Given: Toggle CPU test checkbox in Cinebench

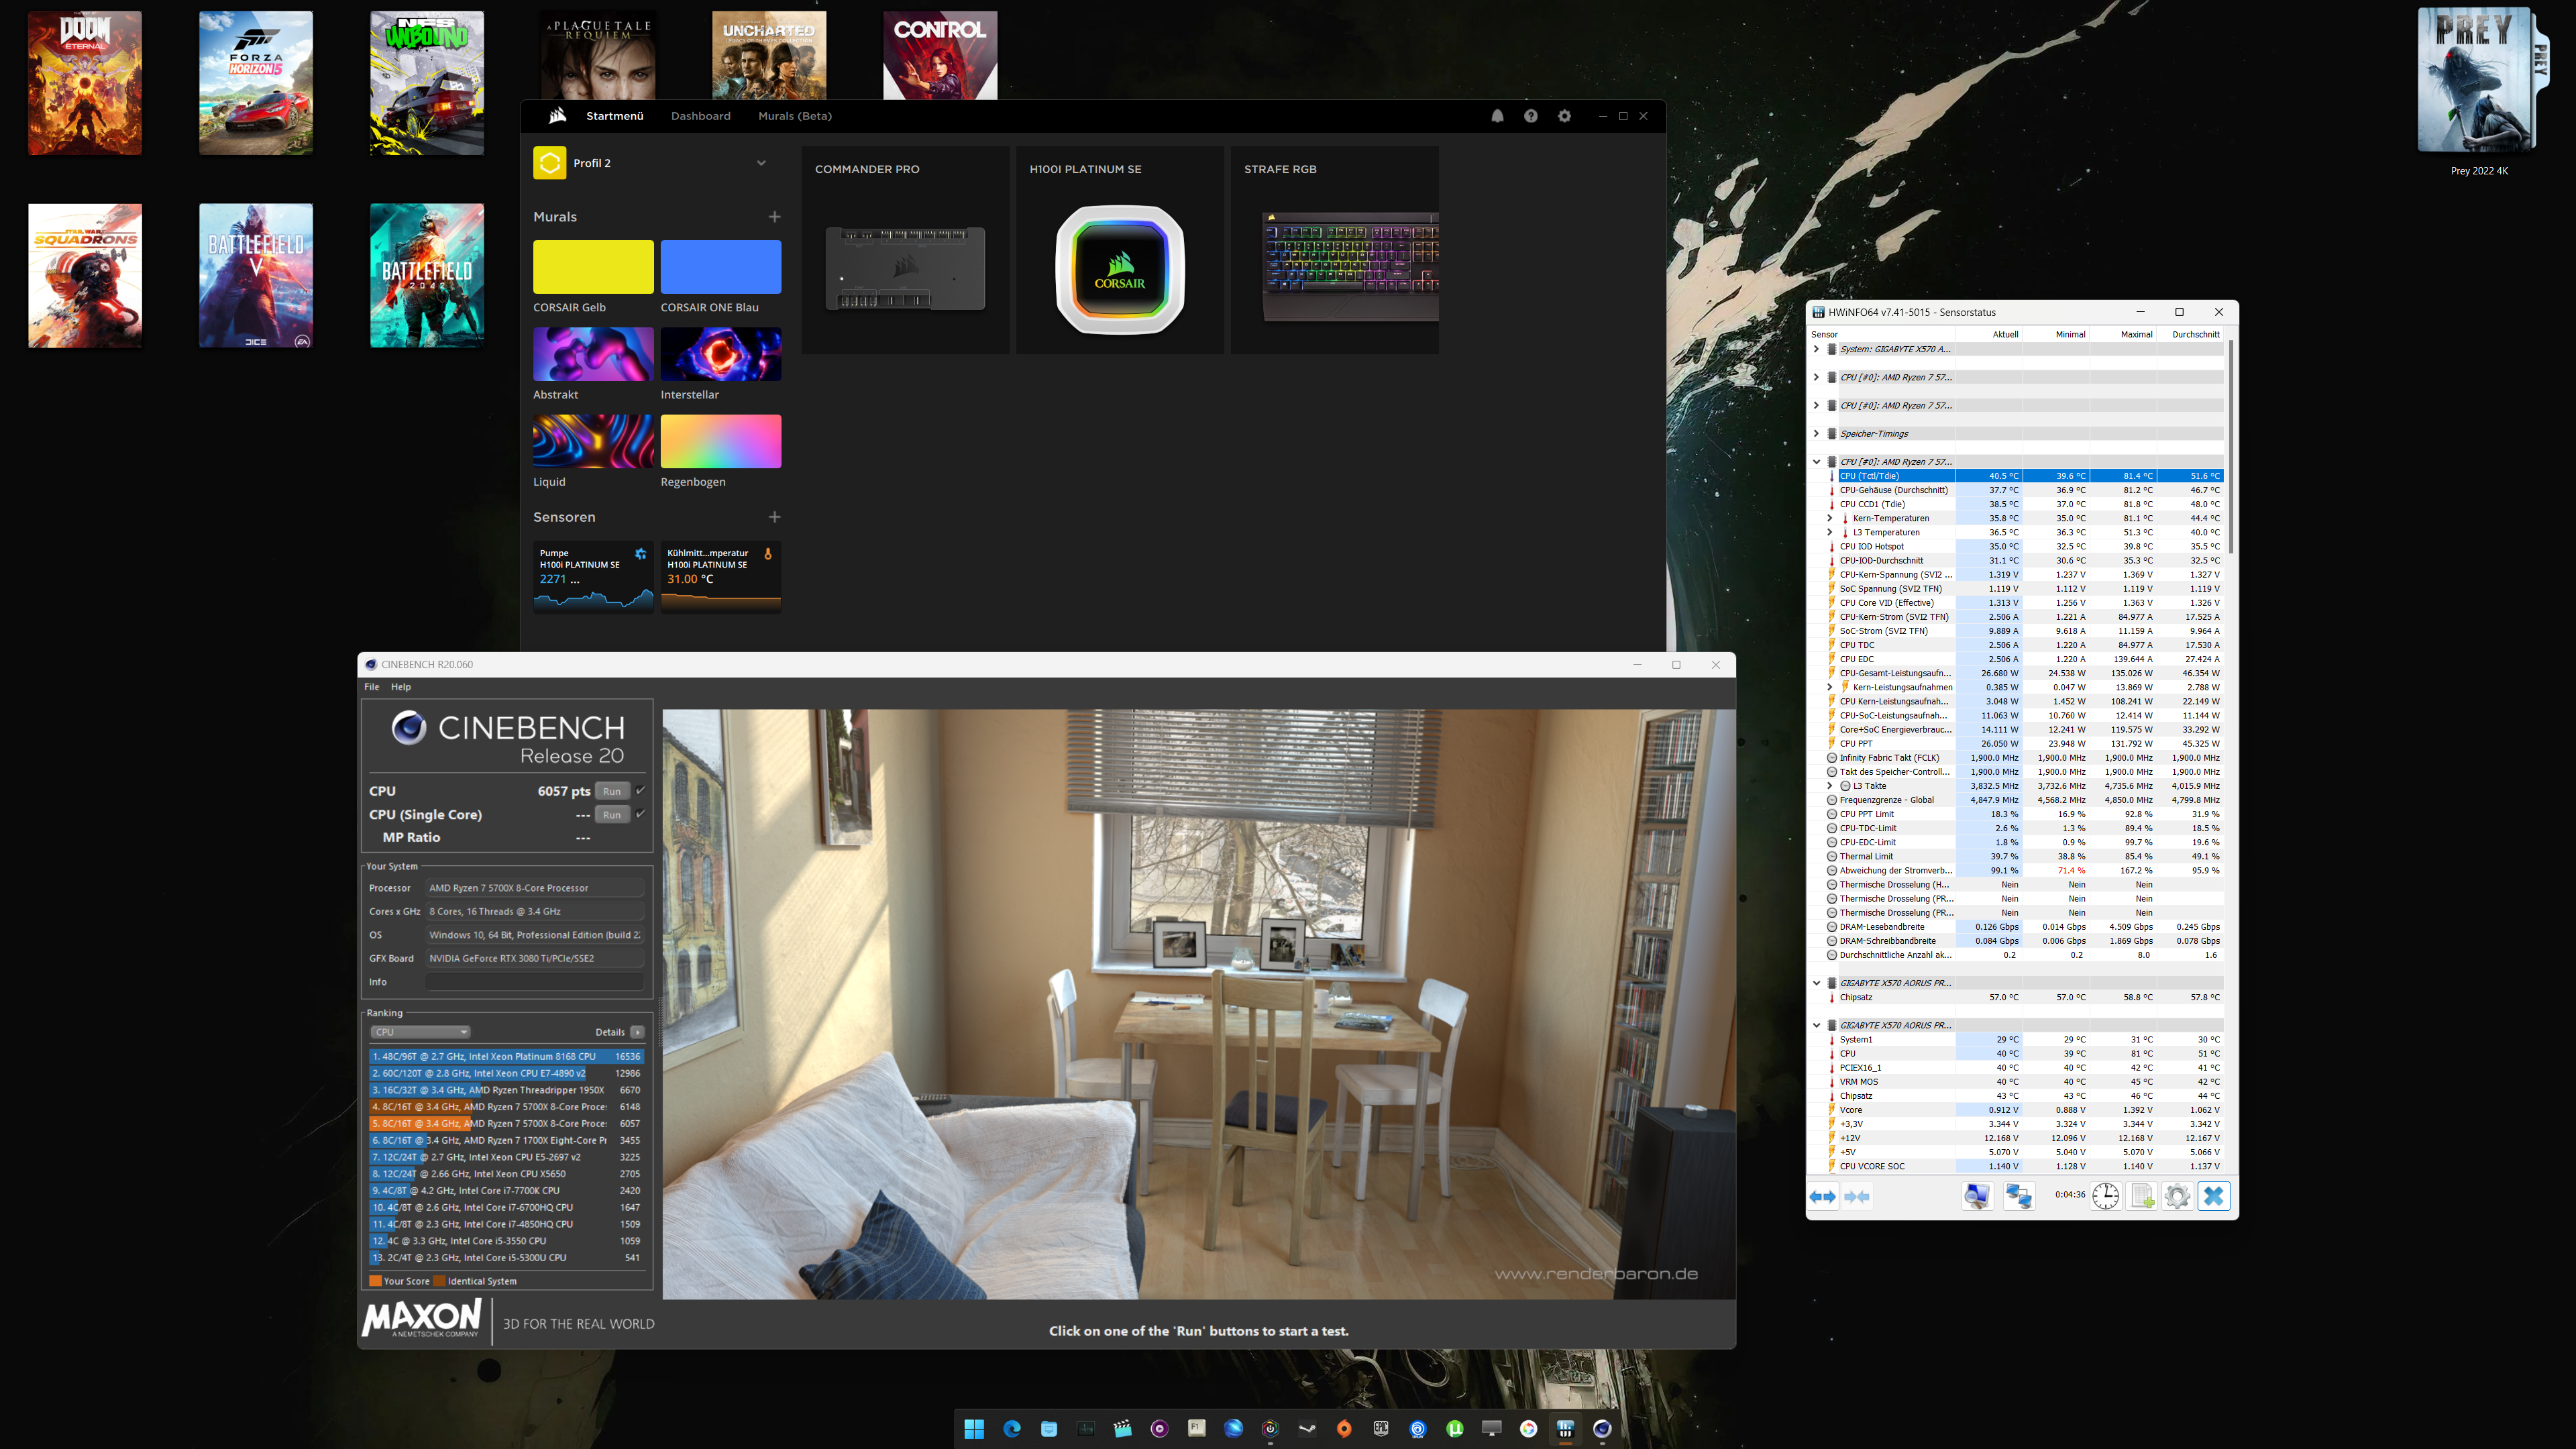Looking at the screenshot, I should pos(640,790).
